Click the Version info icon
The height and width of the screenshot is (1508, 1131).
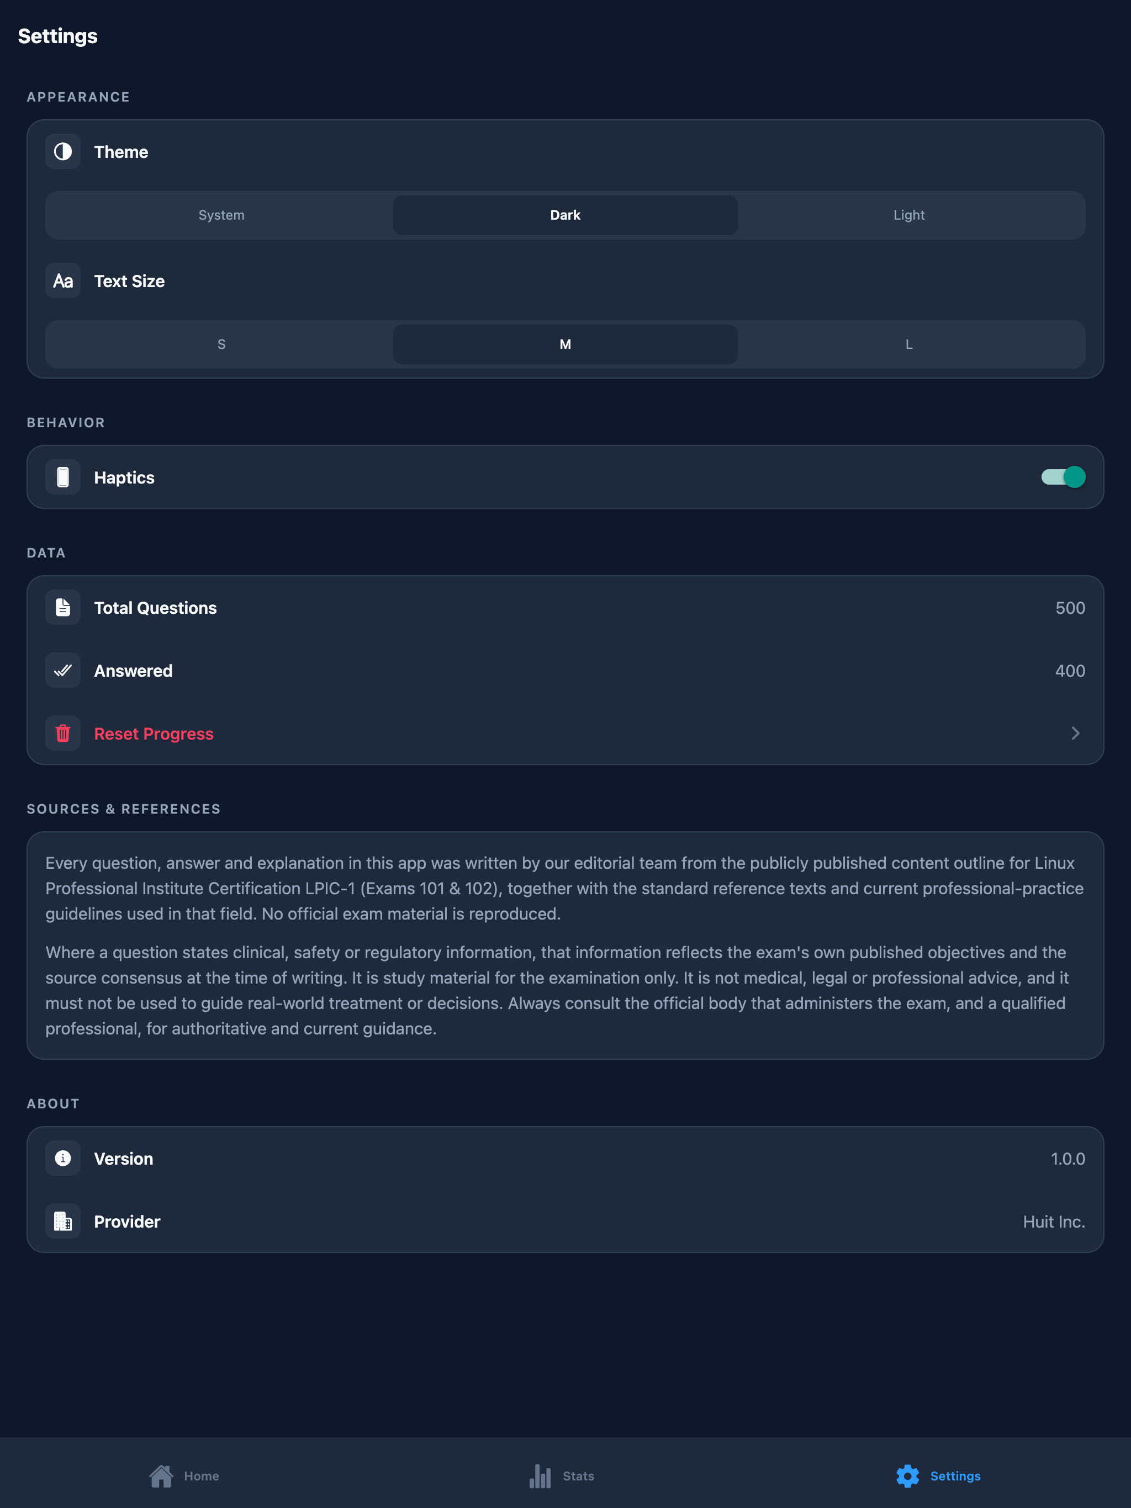[x=63, y=1158]
